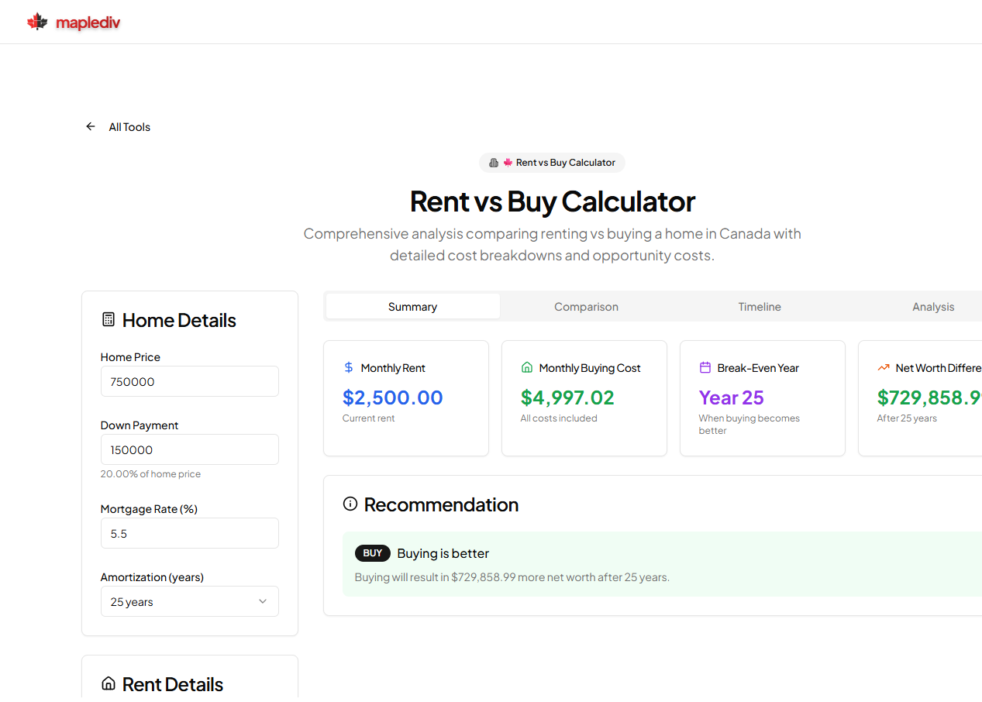Click the Down Payment label

point(140,425)
